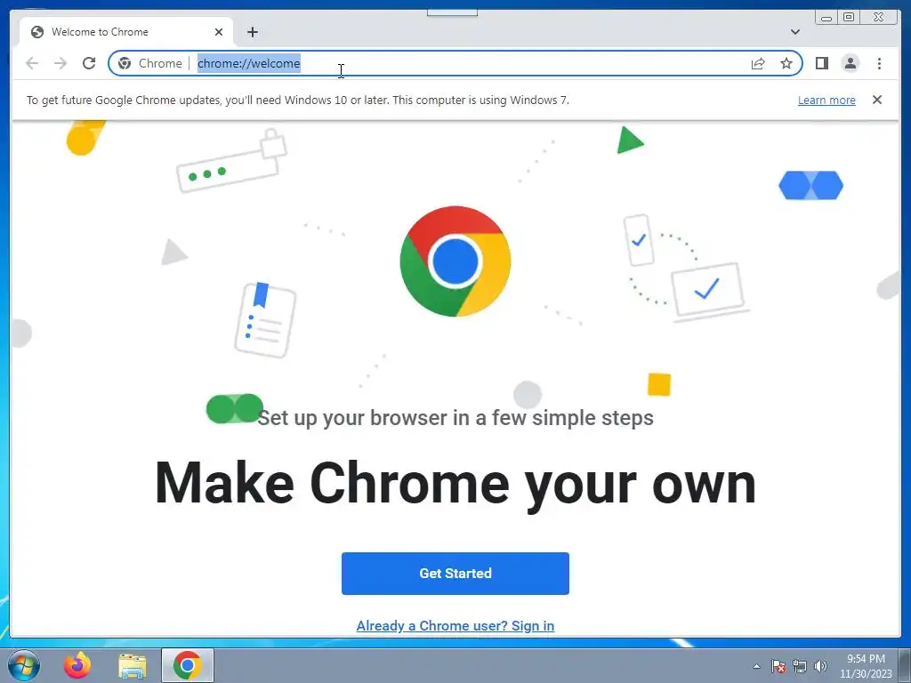911x683 pixels.
Task: Open the Windows Start menu
Action: 24,665
